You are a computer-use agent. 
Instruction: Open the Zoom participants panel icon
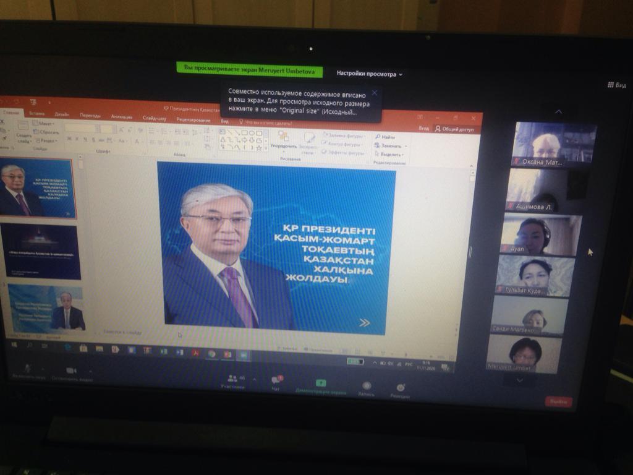pos(232,378)
